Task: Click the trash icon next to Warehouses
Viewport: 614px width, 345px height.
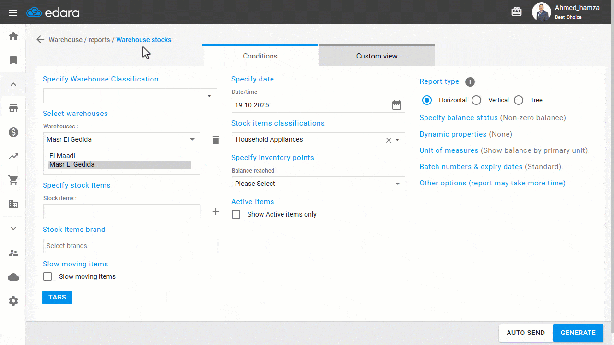Action: click(x=216, y=140)
